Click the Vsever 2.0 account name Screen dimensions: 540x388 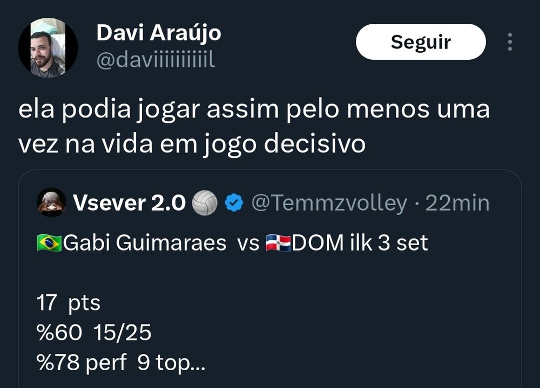pyautogui.click(x=129, y=203)
